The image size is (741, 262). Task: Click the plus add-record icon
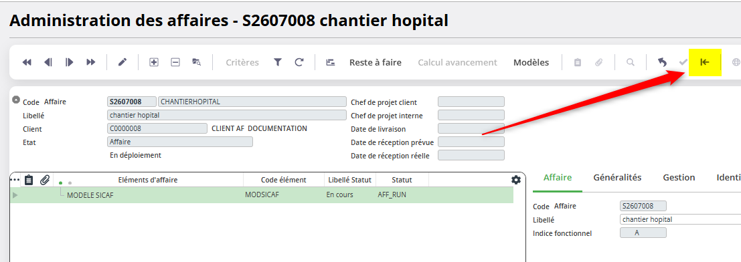[153, 62]
